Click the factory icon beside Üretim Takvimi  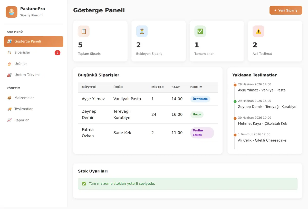(x=9, y=75)
